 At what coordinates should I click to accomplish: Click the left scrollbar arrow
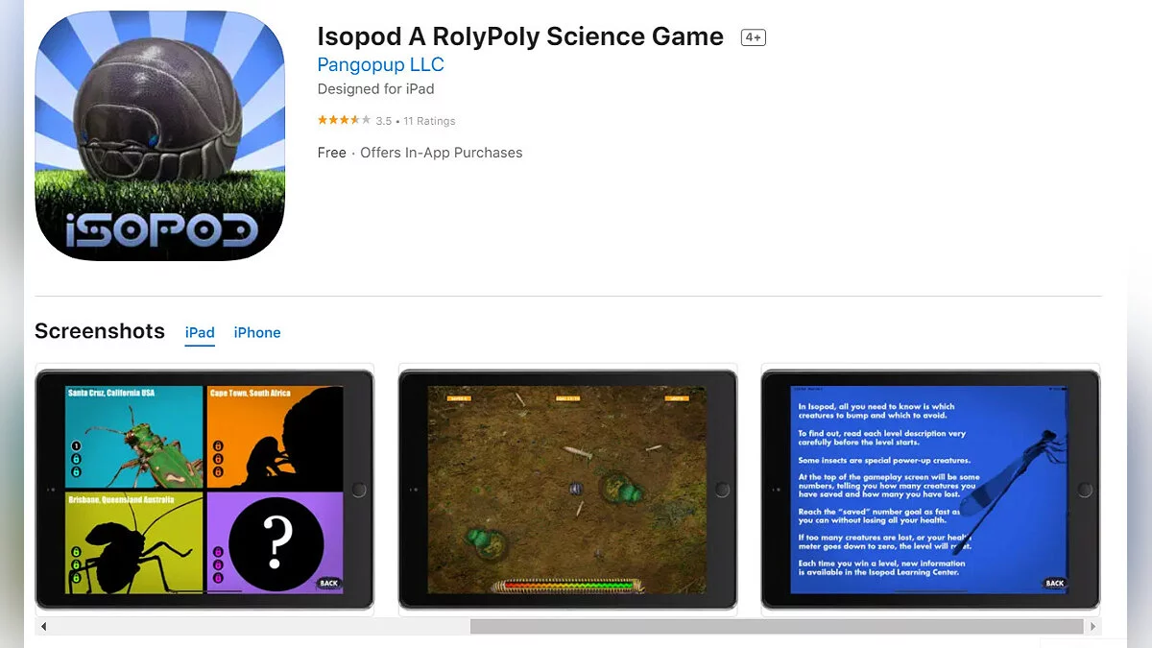43,626
